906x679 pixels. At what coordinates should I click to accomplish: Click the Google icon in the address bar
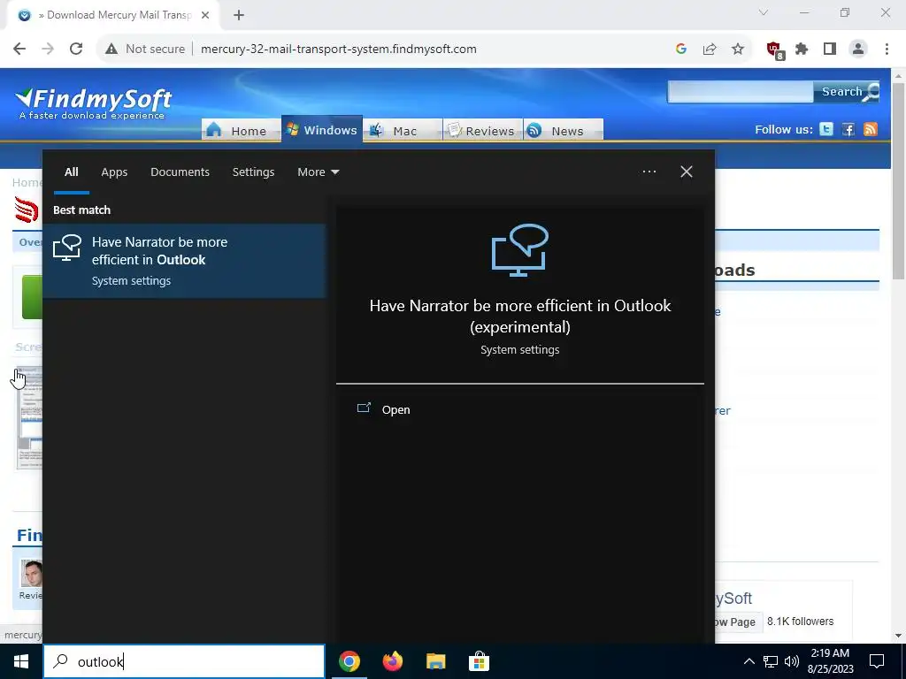coord(681,50)
